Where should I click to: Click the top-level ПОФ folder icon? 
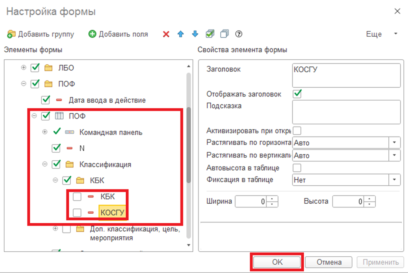49,84
